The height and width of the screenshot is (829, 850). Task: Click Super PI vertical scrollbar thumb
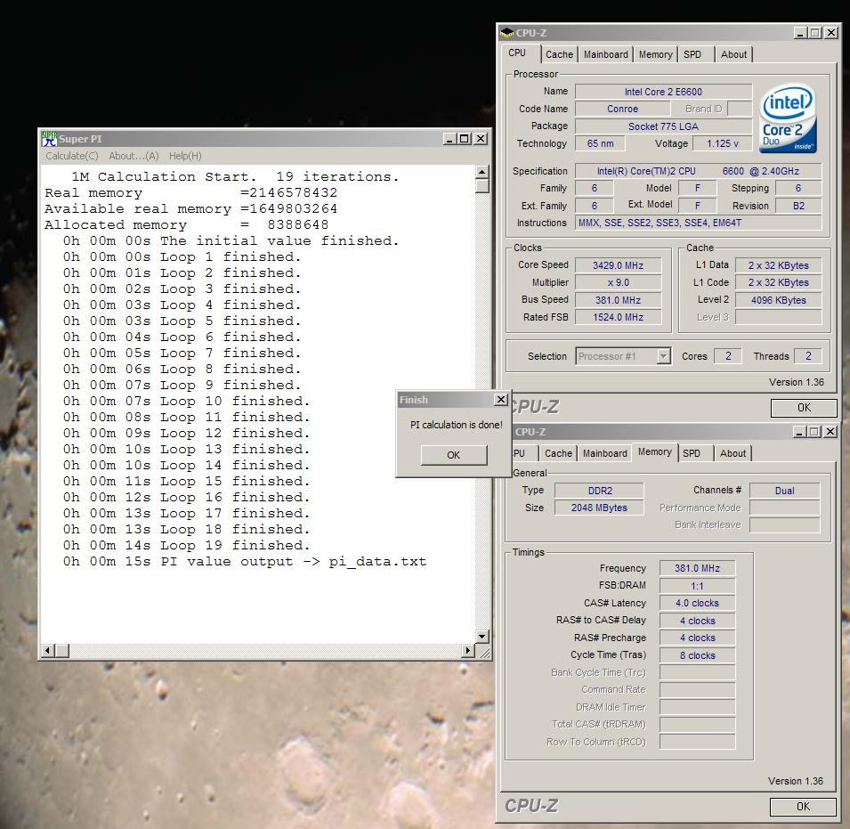(482, 185)
